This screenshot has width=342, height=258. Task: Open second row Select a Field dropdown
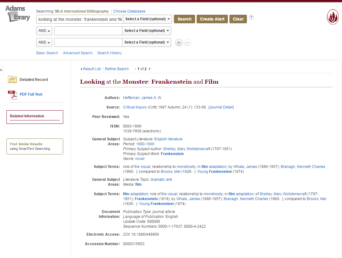(x=147, y=31)
